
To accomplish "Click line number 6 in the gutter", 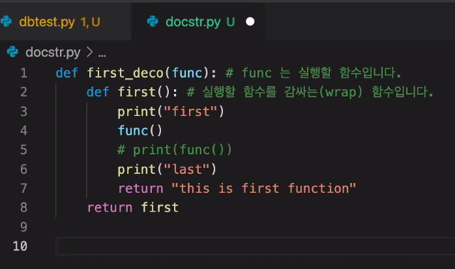I will click(x=24, y=169).
